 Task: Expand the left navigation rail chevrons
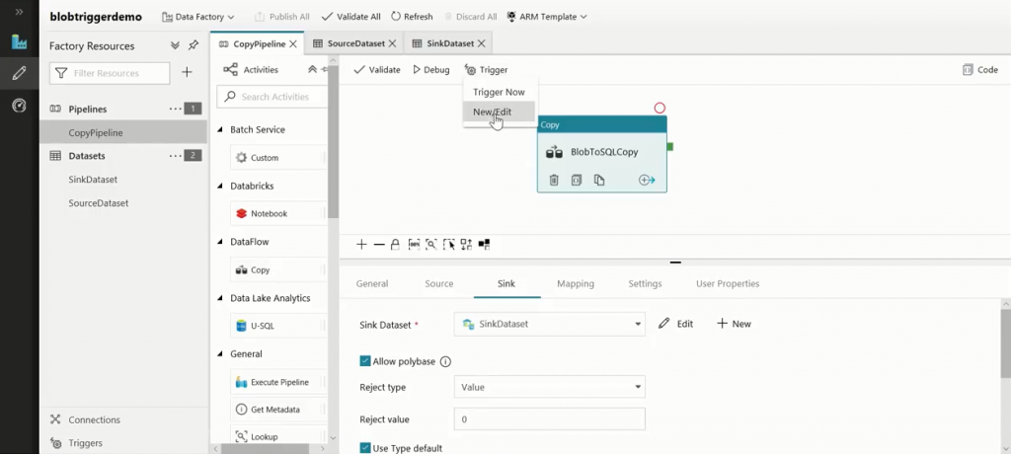(x=19, y=12)
